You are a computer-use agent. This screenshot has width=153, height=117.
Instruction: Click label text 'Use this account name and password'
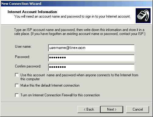pyautogui.click(x=79, y=77)
